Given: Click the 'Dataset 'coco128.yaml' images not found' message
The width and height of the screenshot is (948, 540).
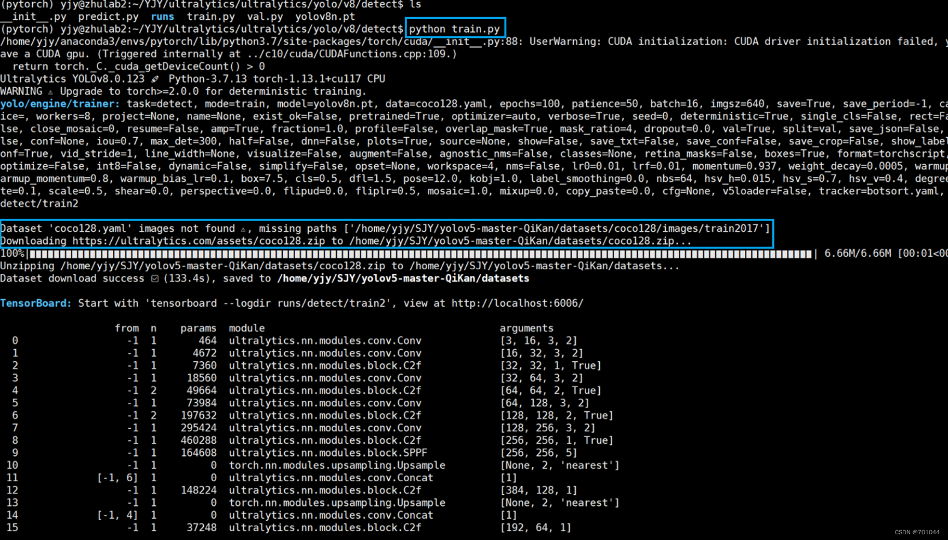Looking at the screenshot, I should coord(117,229).
